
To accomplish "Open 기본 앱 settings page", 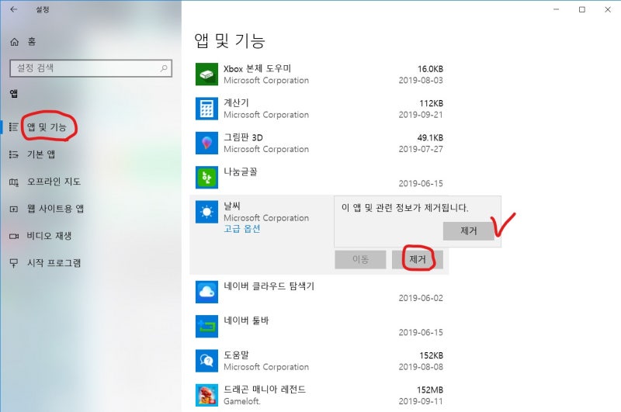I will tap(41, 154).
